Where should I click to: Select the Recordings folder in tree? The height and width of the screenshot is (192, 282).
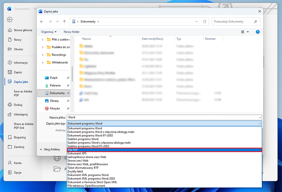coord(59,55)
